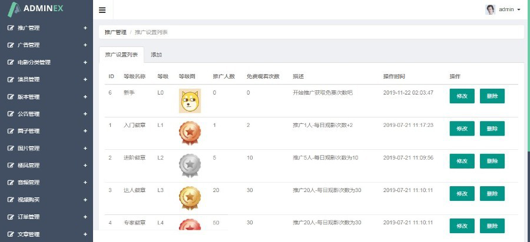Viewport: 530px width, 242px height.
Task: Click the 推广管理 breadcrumb link
Action: pyautogui.click(x=115, y=32)
